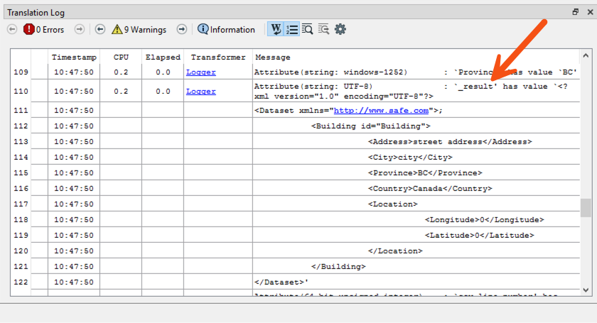Click the Transformer column header
The width and height of the screenshot is (597, 323).
(x=218, y=57)
